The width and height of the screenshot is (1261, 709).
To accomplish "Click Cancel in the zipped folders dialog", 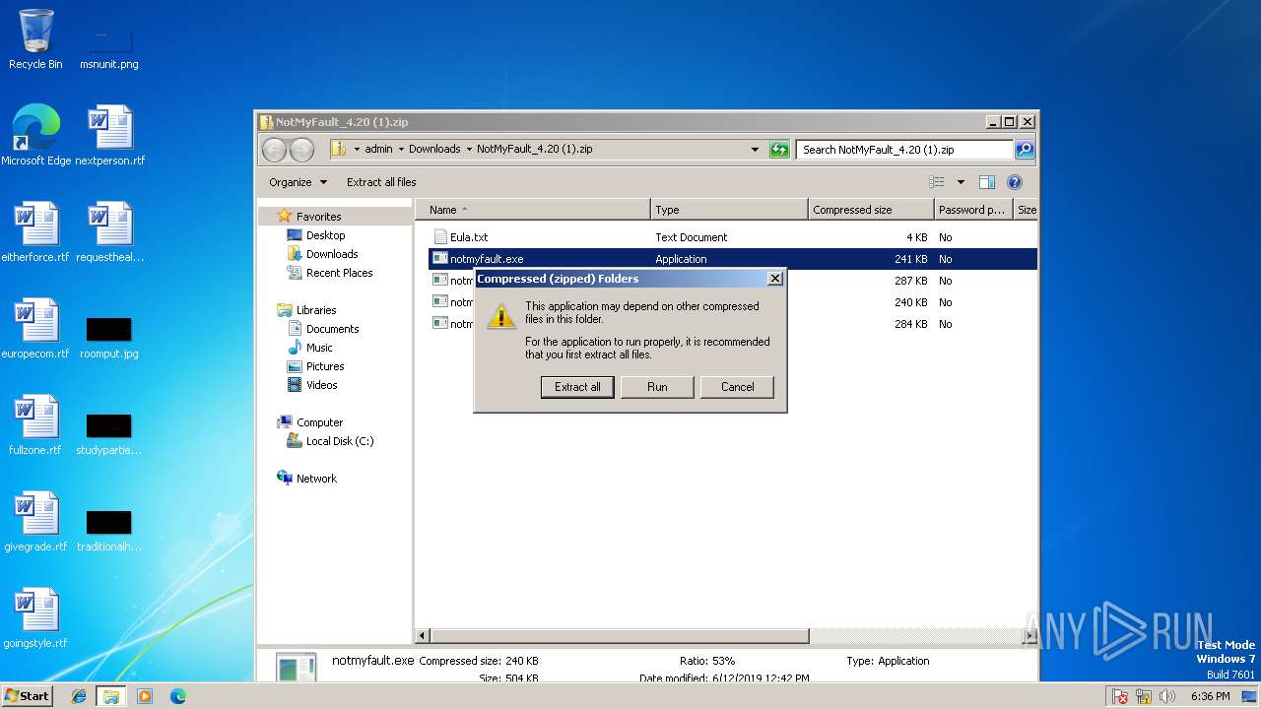I will (737, 387).
